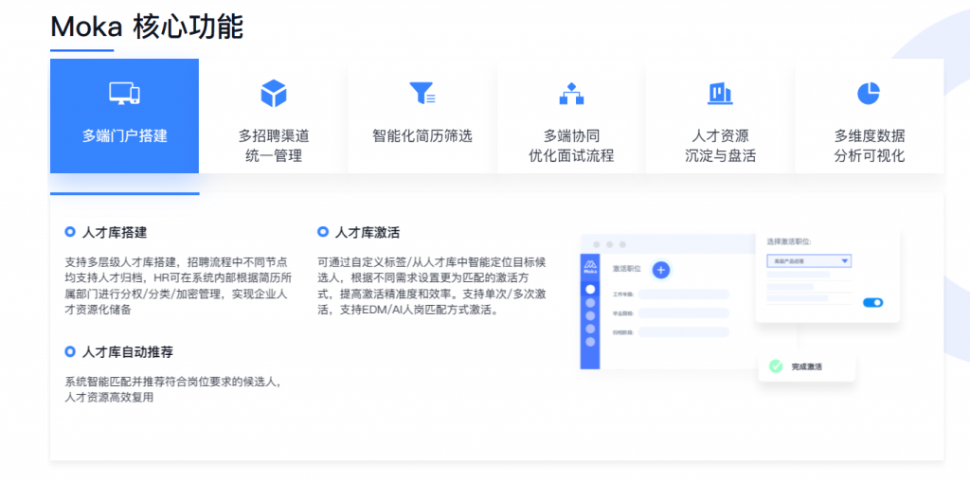Switch to the 多维度数据分析可视化 tab
This screenshot has height=481, width=970.
click(x=869, y=146)
